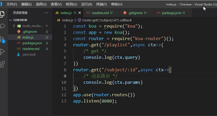Click the VS Code logo icon
The height and width of the screenshot is (116, 217).
[x=1, y=4]
